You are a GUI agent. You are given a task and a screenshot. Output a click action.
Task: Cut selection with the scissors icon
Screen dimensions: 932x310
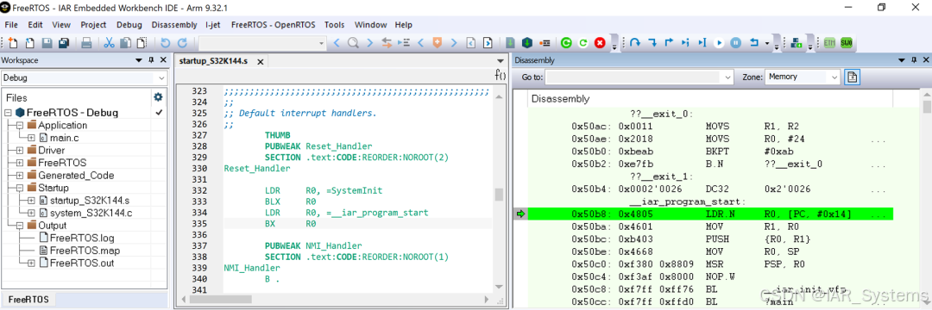click(x=109, y=43)
